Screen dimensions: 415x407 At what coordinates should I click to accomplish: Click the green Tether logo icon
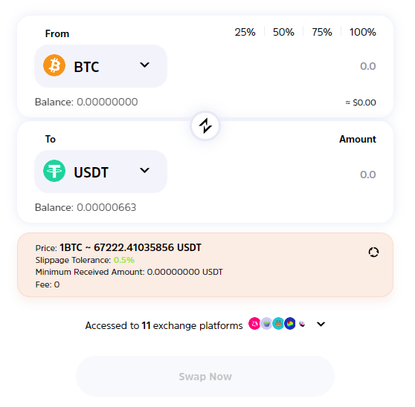54,171
